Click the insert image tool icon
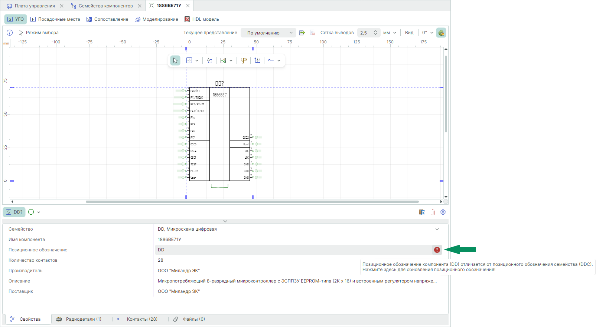The image size is (596, 327). pos(223,60)
